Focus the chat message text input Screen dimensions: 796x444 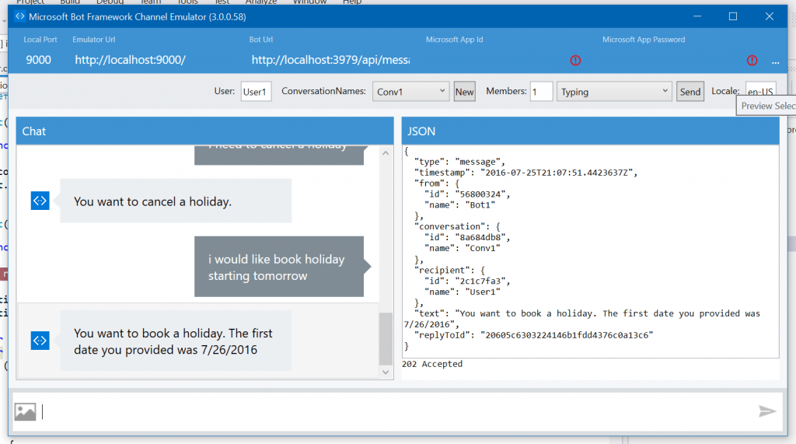click(x=396, y=411)
